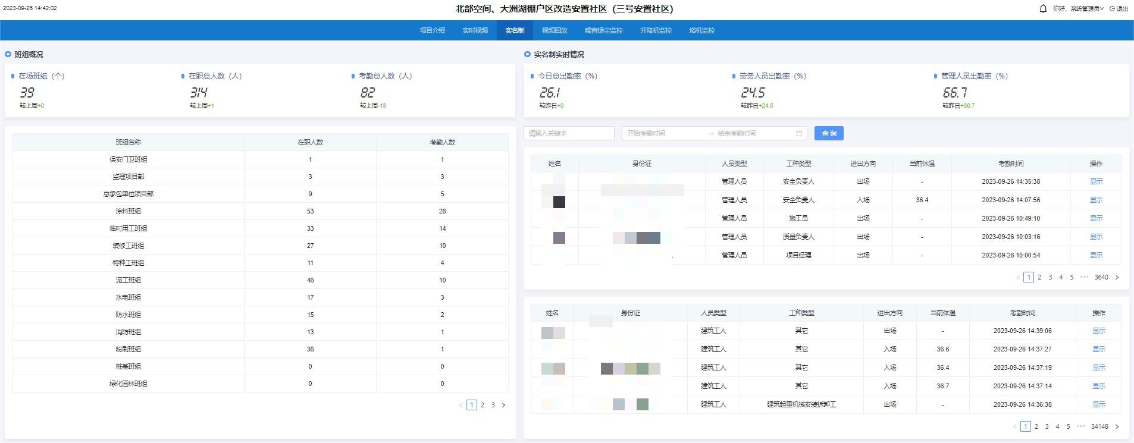
Task: Open the 塔机监控 tab
Action: (x=701, y=30)
